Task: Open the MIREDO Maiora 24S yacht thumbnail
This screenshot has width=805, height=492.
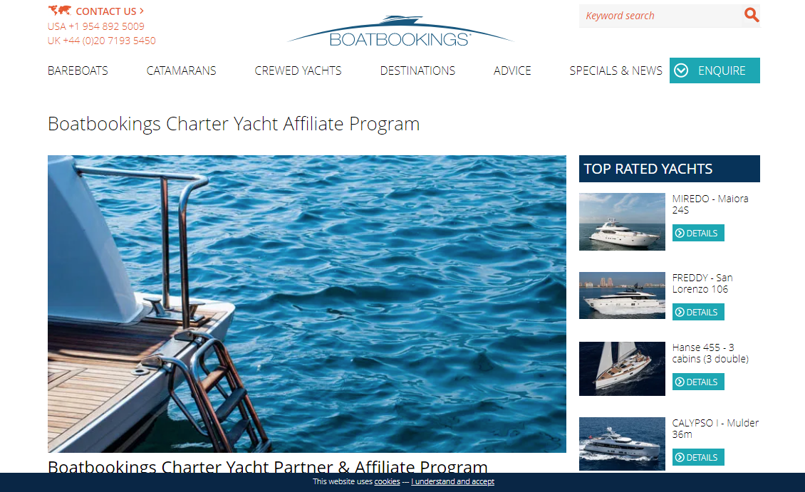Action: tap(622, 221)
